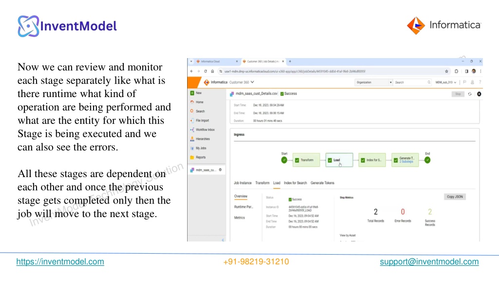
Task: Open the Workflow Inbox icon
Action: point(192,130)
